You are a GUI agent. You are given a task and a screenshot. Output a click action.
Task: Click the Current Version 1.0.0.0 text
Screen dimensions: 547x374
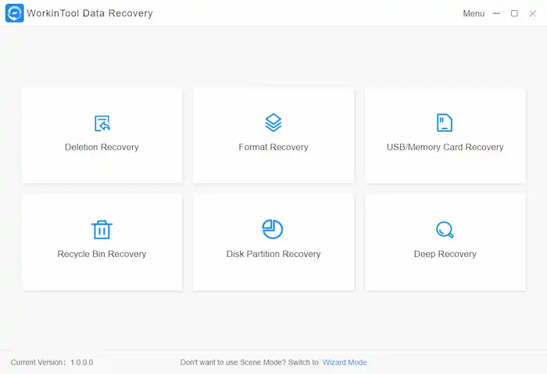point(52,362)
